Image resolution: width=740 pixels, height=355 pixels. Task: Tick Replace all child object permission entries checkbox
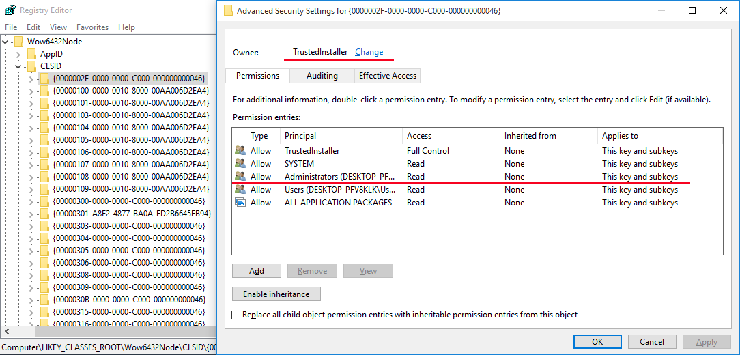[x=236, y=315]
